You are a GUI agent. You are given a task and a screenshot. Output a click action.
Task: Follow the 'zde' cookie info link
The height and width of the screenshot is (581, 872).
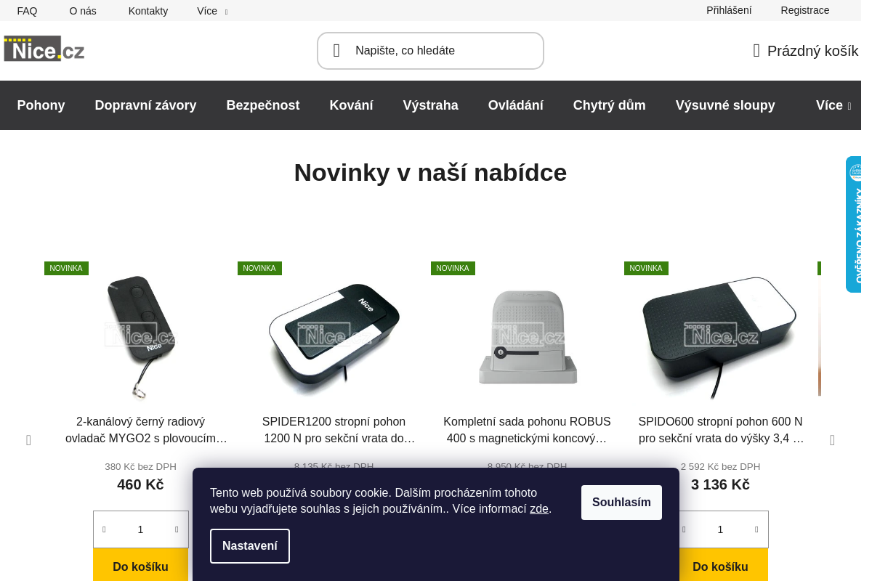point(539,509)
